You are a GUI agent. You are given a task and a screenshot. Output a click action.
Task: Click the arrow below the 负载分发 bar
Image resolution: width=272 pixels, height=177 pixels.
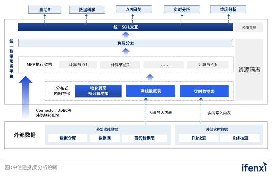(126, 51)
